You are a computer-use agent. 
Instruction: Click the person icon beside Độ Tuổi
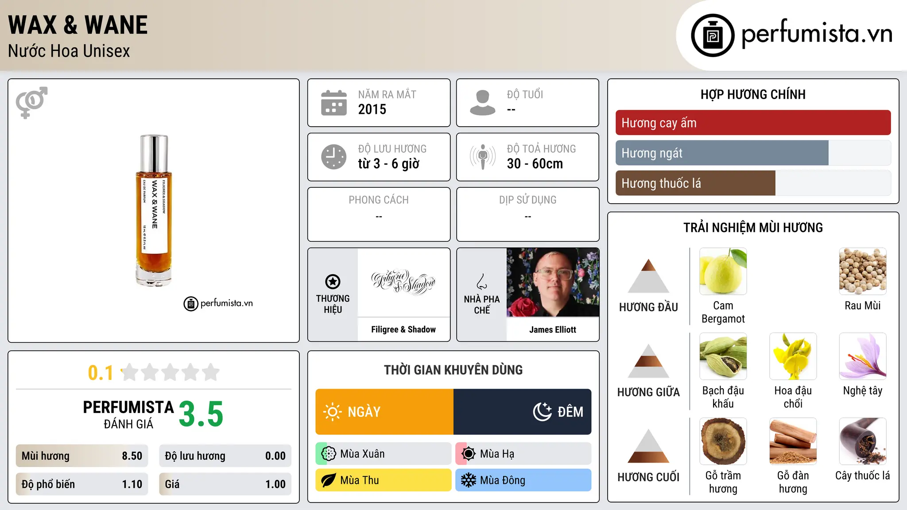pos(483,103)
